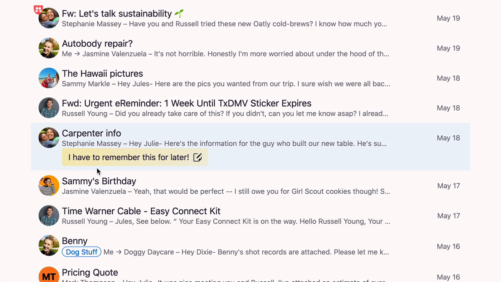Image resolution: width=501 pixels, height=282 pixels.
Task: Click Jasmine's avatar on Autobody repair email
Action: pyautogui.click(x=49, y=48)
